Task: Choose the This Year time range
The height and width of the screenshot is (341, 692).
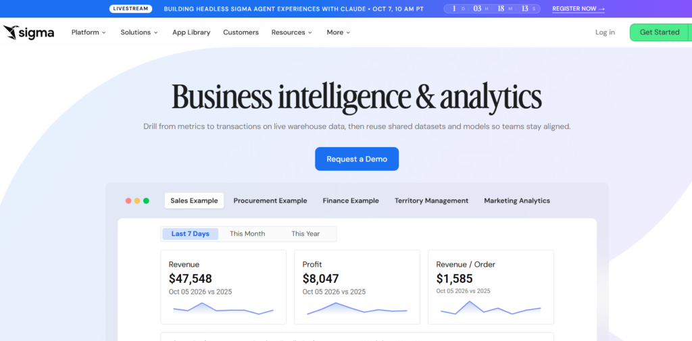Action: click(305, 234)
